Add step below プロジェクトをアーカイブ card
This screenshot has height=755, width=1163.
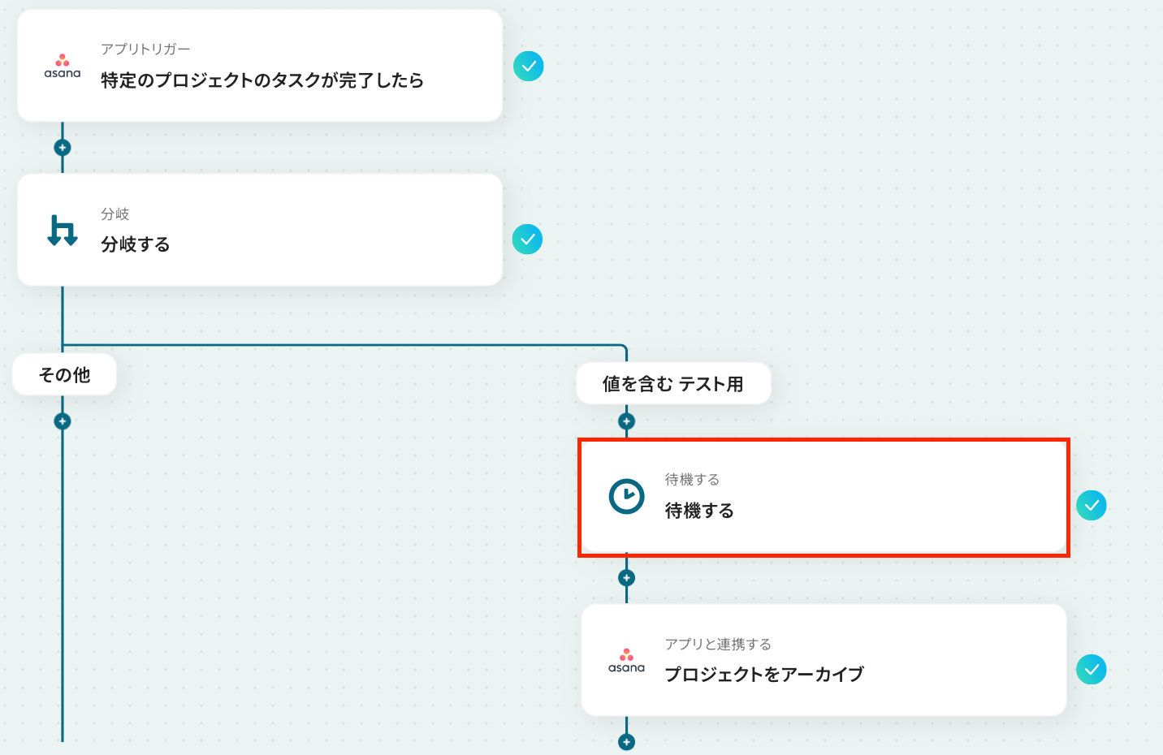tap(626, 742)
